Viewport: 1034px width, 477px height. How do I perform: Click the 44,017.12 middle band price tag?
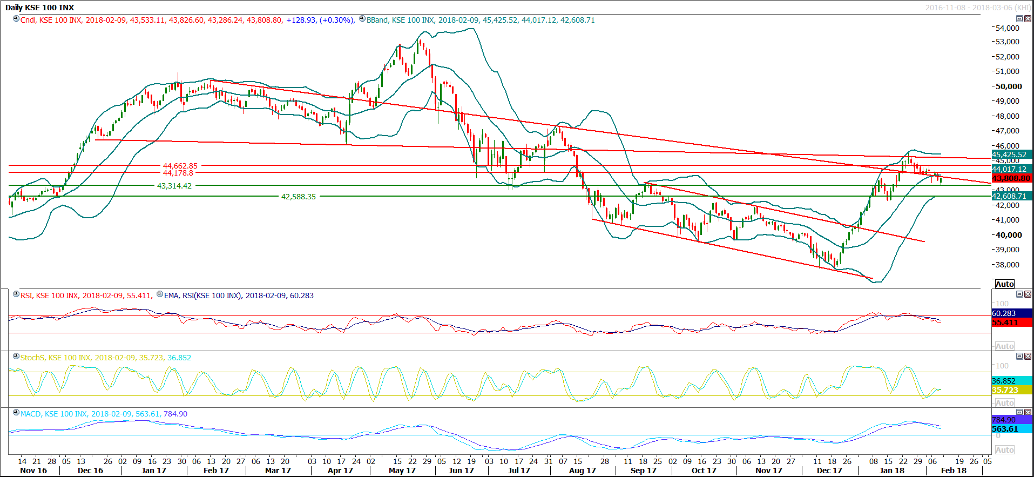1012,169
